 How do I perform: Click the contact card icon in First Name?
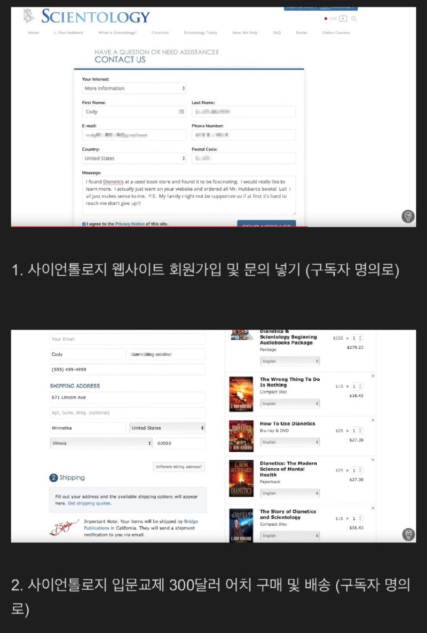(x=181, y=112)
